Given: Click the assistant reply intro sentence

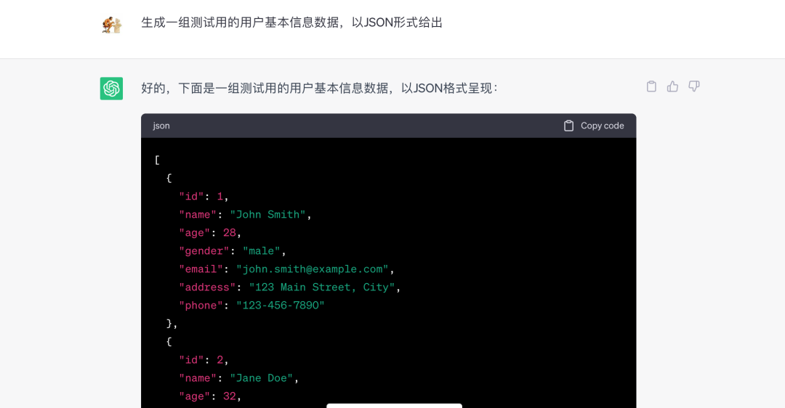Looking at the screenshot, I should point(319,89).
